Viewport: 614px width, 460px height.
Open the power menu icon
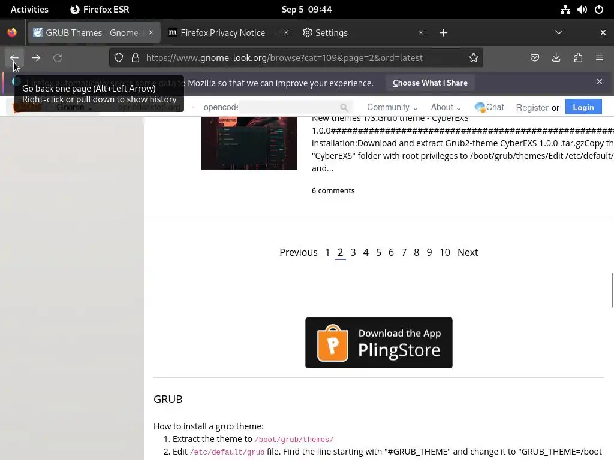[x=599, y=10]
